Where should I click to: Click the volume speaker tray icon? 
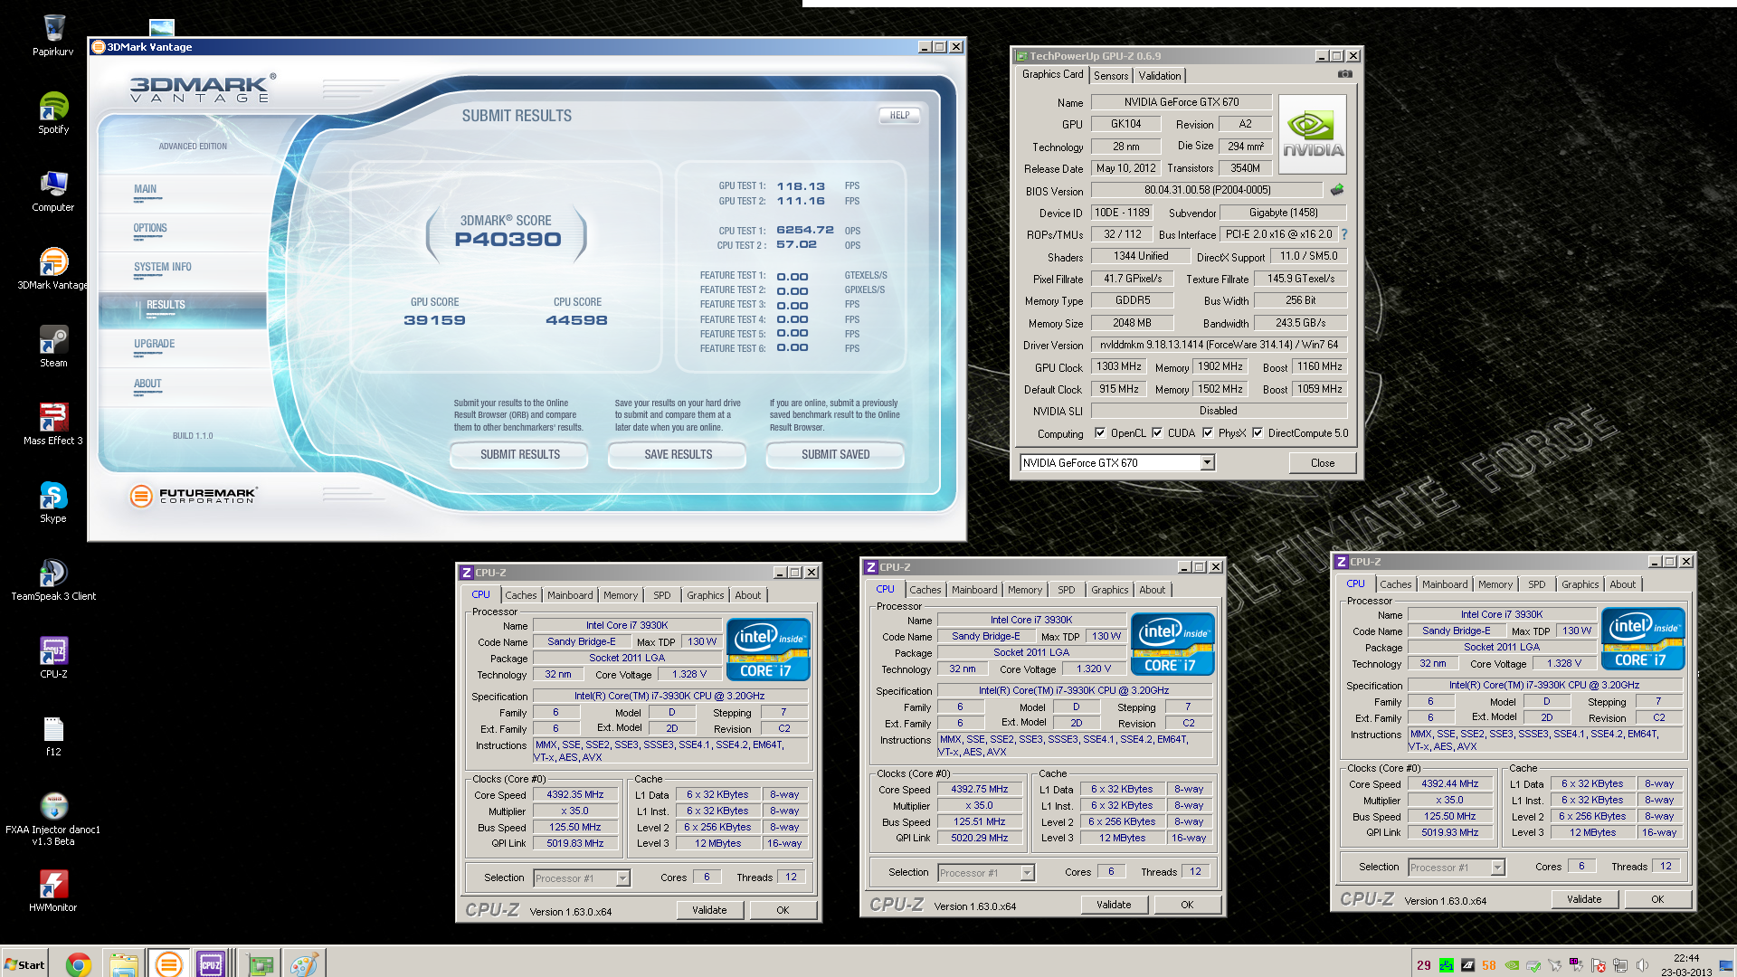point(1642,965)
